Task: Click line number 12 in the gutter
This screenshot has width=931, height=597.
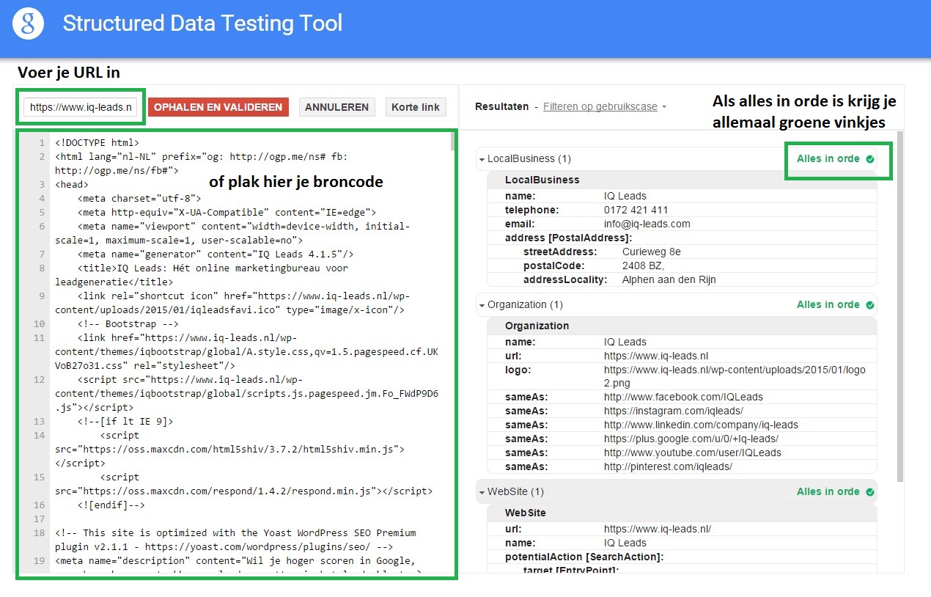Action: click(x=40, y=380)
